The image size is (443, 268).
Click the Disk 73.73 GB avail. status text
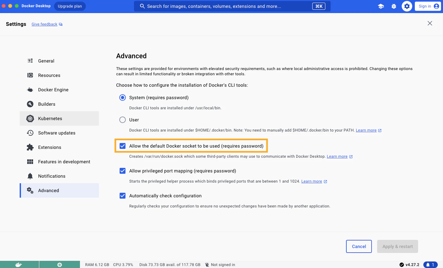click(x=170, y=265)
